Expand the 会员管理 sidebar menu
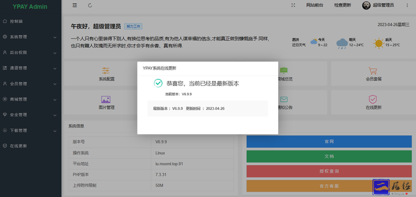The image size is (416, 197). click(x=31, y=84)
